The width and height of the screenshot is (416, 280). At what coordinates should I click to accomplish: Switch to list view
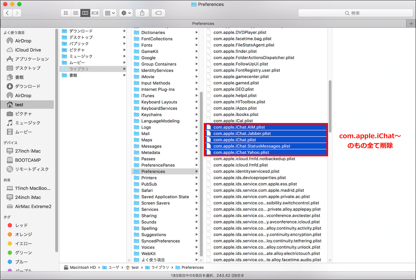pyautogui.click(x=76, y=13)
